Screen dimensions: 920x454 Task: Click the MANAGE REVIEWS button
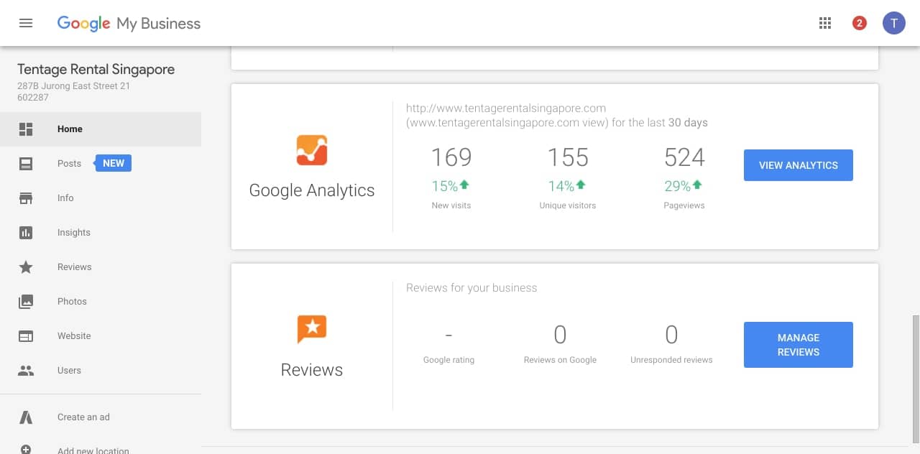799,345
